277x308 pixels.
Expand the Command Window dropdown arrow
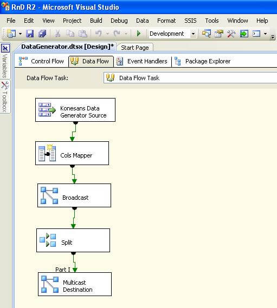coord(265,34)
